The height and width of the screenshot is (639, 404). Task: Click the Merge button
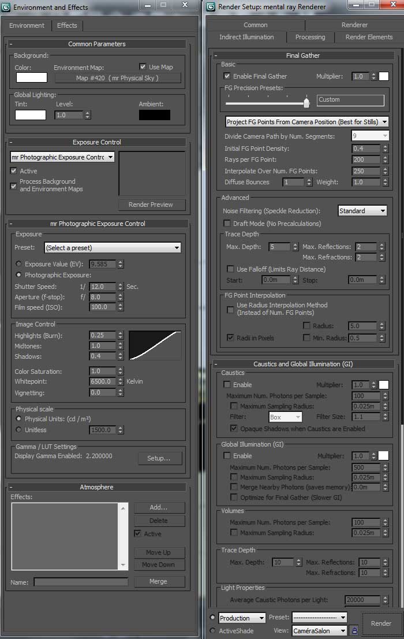coord(159,582)
